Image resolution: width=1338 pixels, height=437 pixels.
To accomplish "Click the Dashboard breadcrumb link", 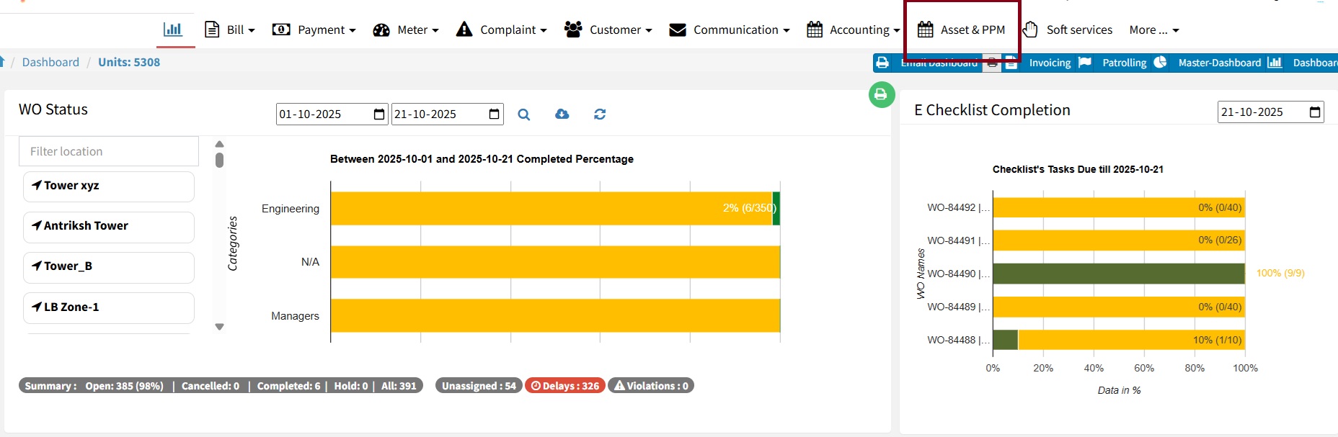I will (x=50, y=62).
